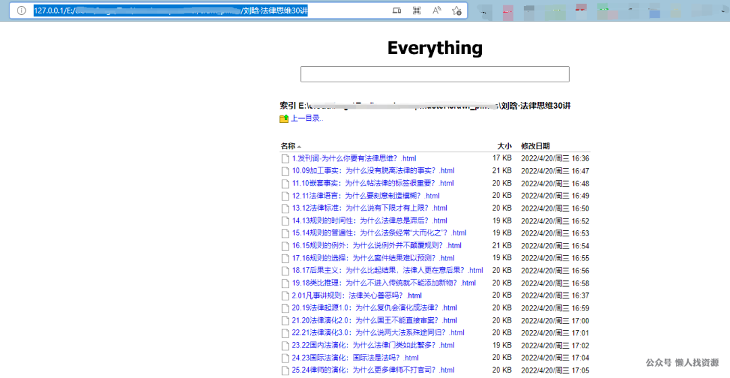
Task: Sort list by 大小 column header
Action: tap(504, 146)
